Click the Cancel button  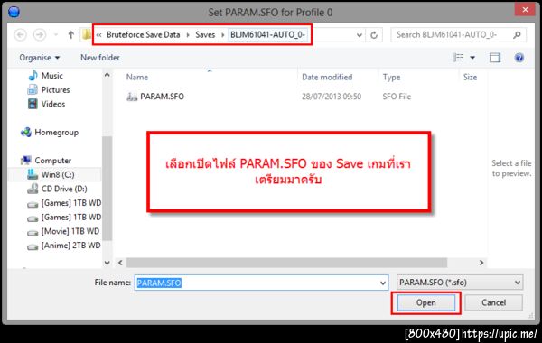[493, 302]
